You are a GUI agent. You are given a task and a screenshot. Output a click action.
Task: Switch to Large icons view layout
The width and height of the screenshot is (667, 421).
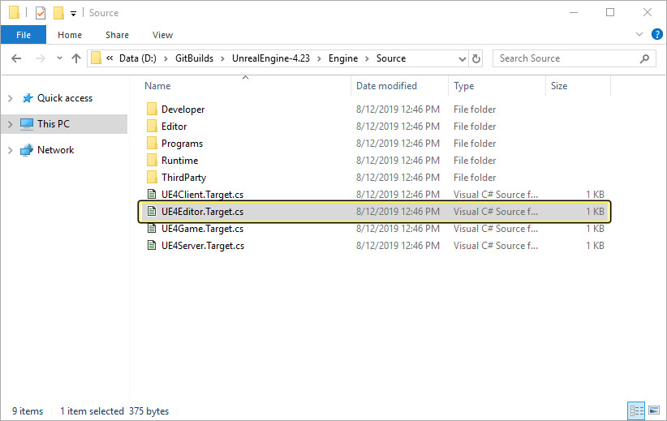654,410
